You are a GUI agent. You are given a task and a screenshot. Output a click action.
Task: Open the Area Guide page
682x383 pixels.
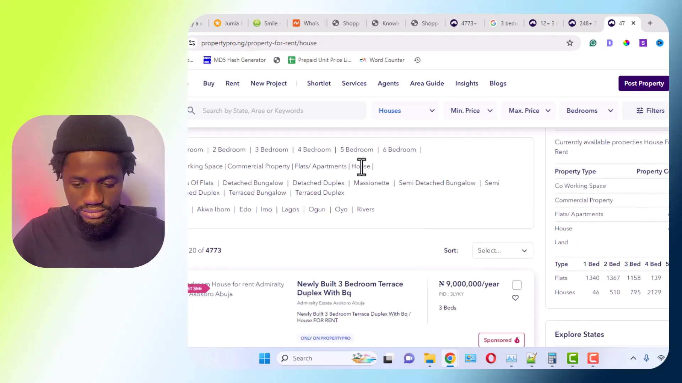(x=427, y=83)
